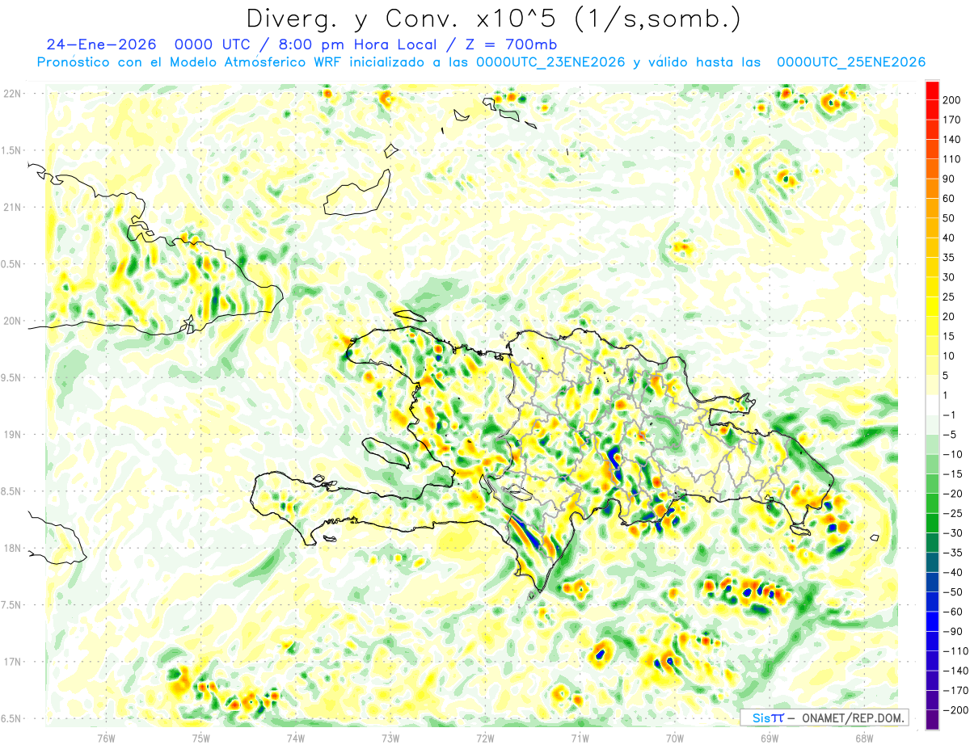970x749 pixels.
Task: Select the '69W' longitude label
Action: point(770,738)
